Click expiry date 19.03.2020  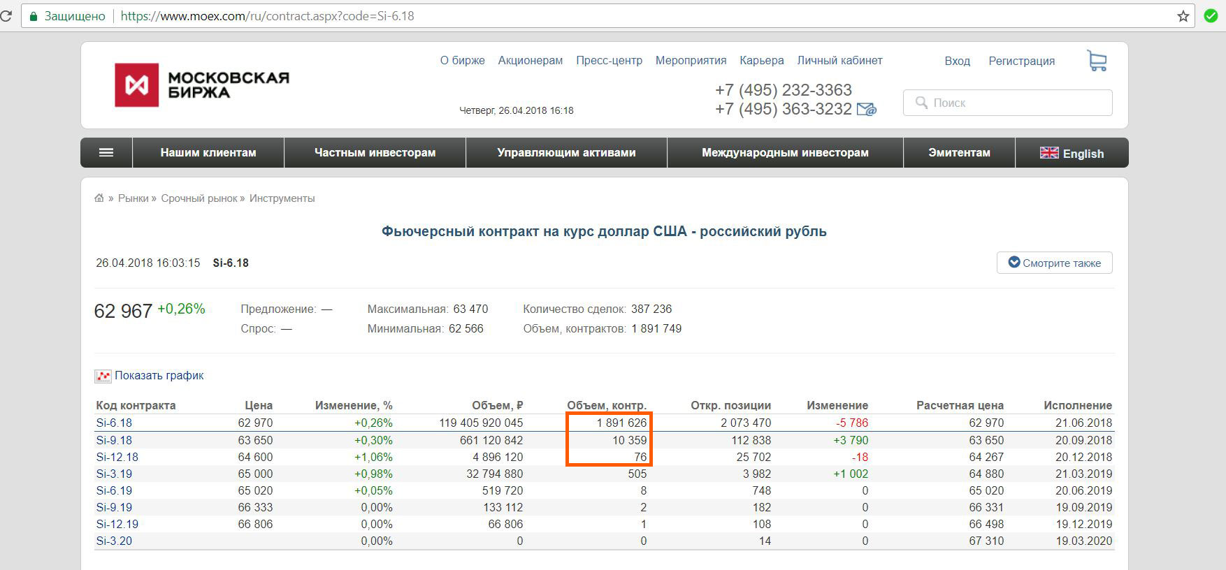point(1083,541)
